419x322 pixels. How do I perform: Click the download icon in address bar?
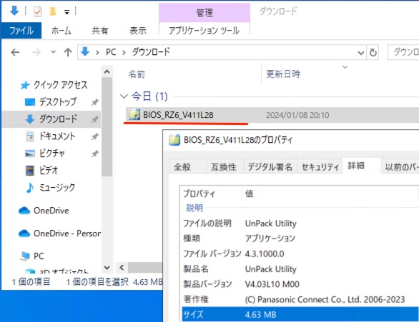(85, 51)
